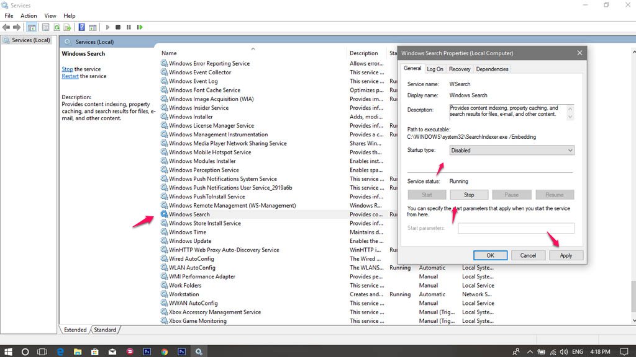Toggle Show/Hide Console Tree toolbar icon
The width and height of the screenshot is (636, 357).
click(x=32, y=27)
